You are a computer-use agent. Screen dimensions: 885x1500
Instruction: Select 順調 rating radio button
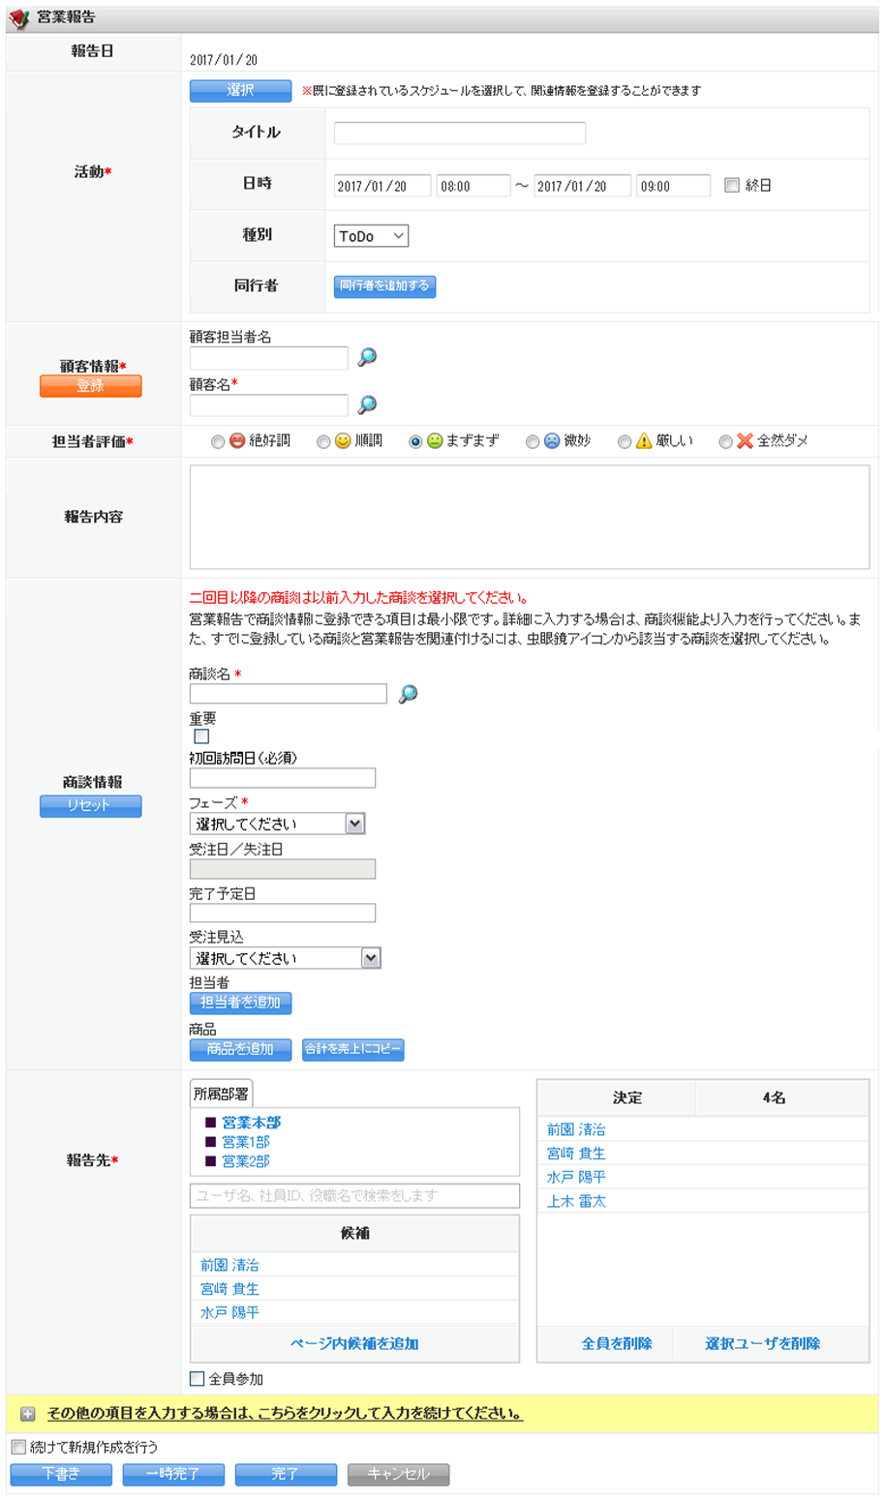[x=323, y=442]
